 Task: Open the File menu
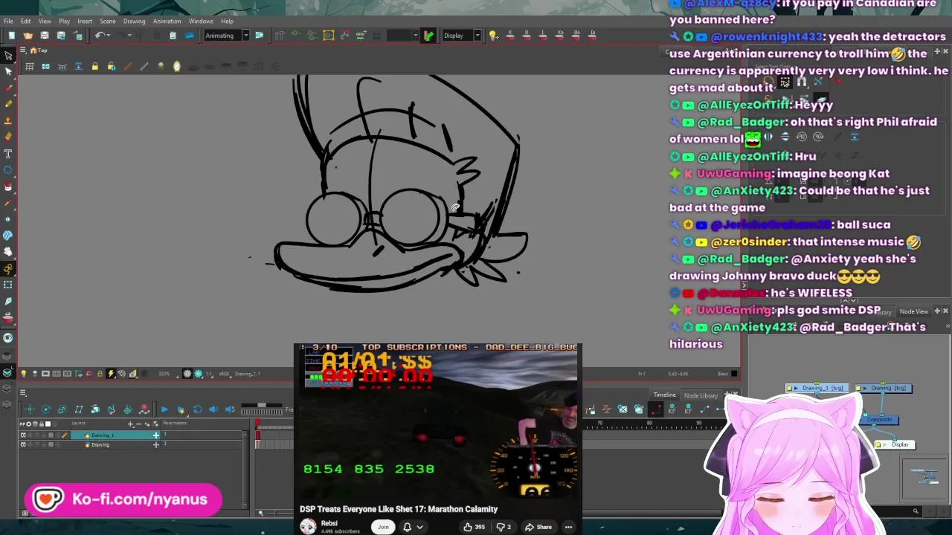click(x=8, y=21)
